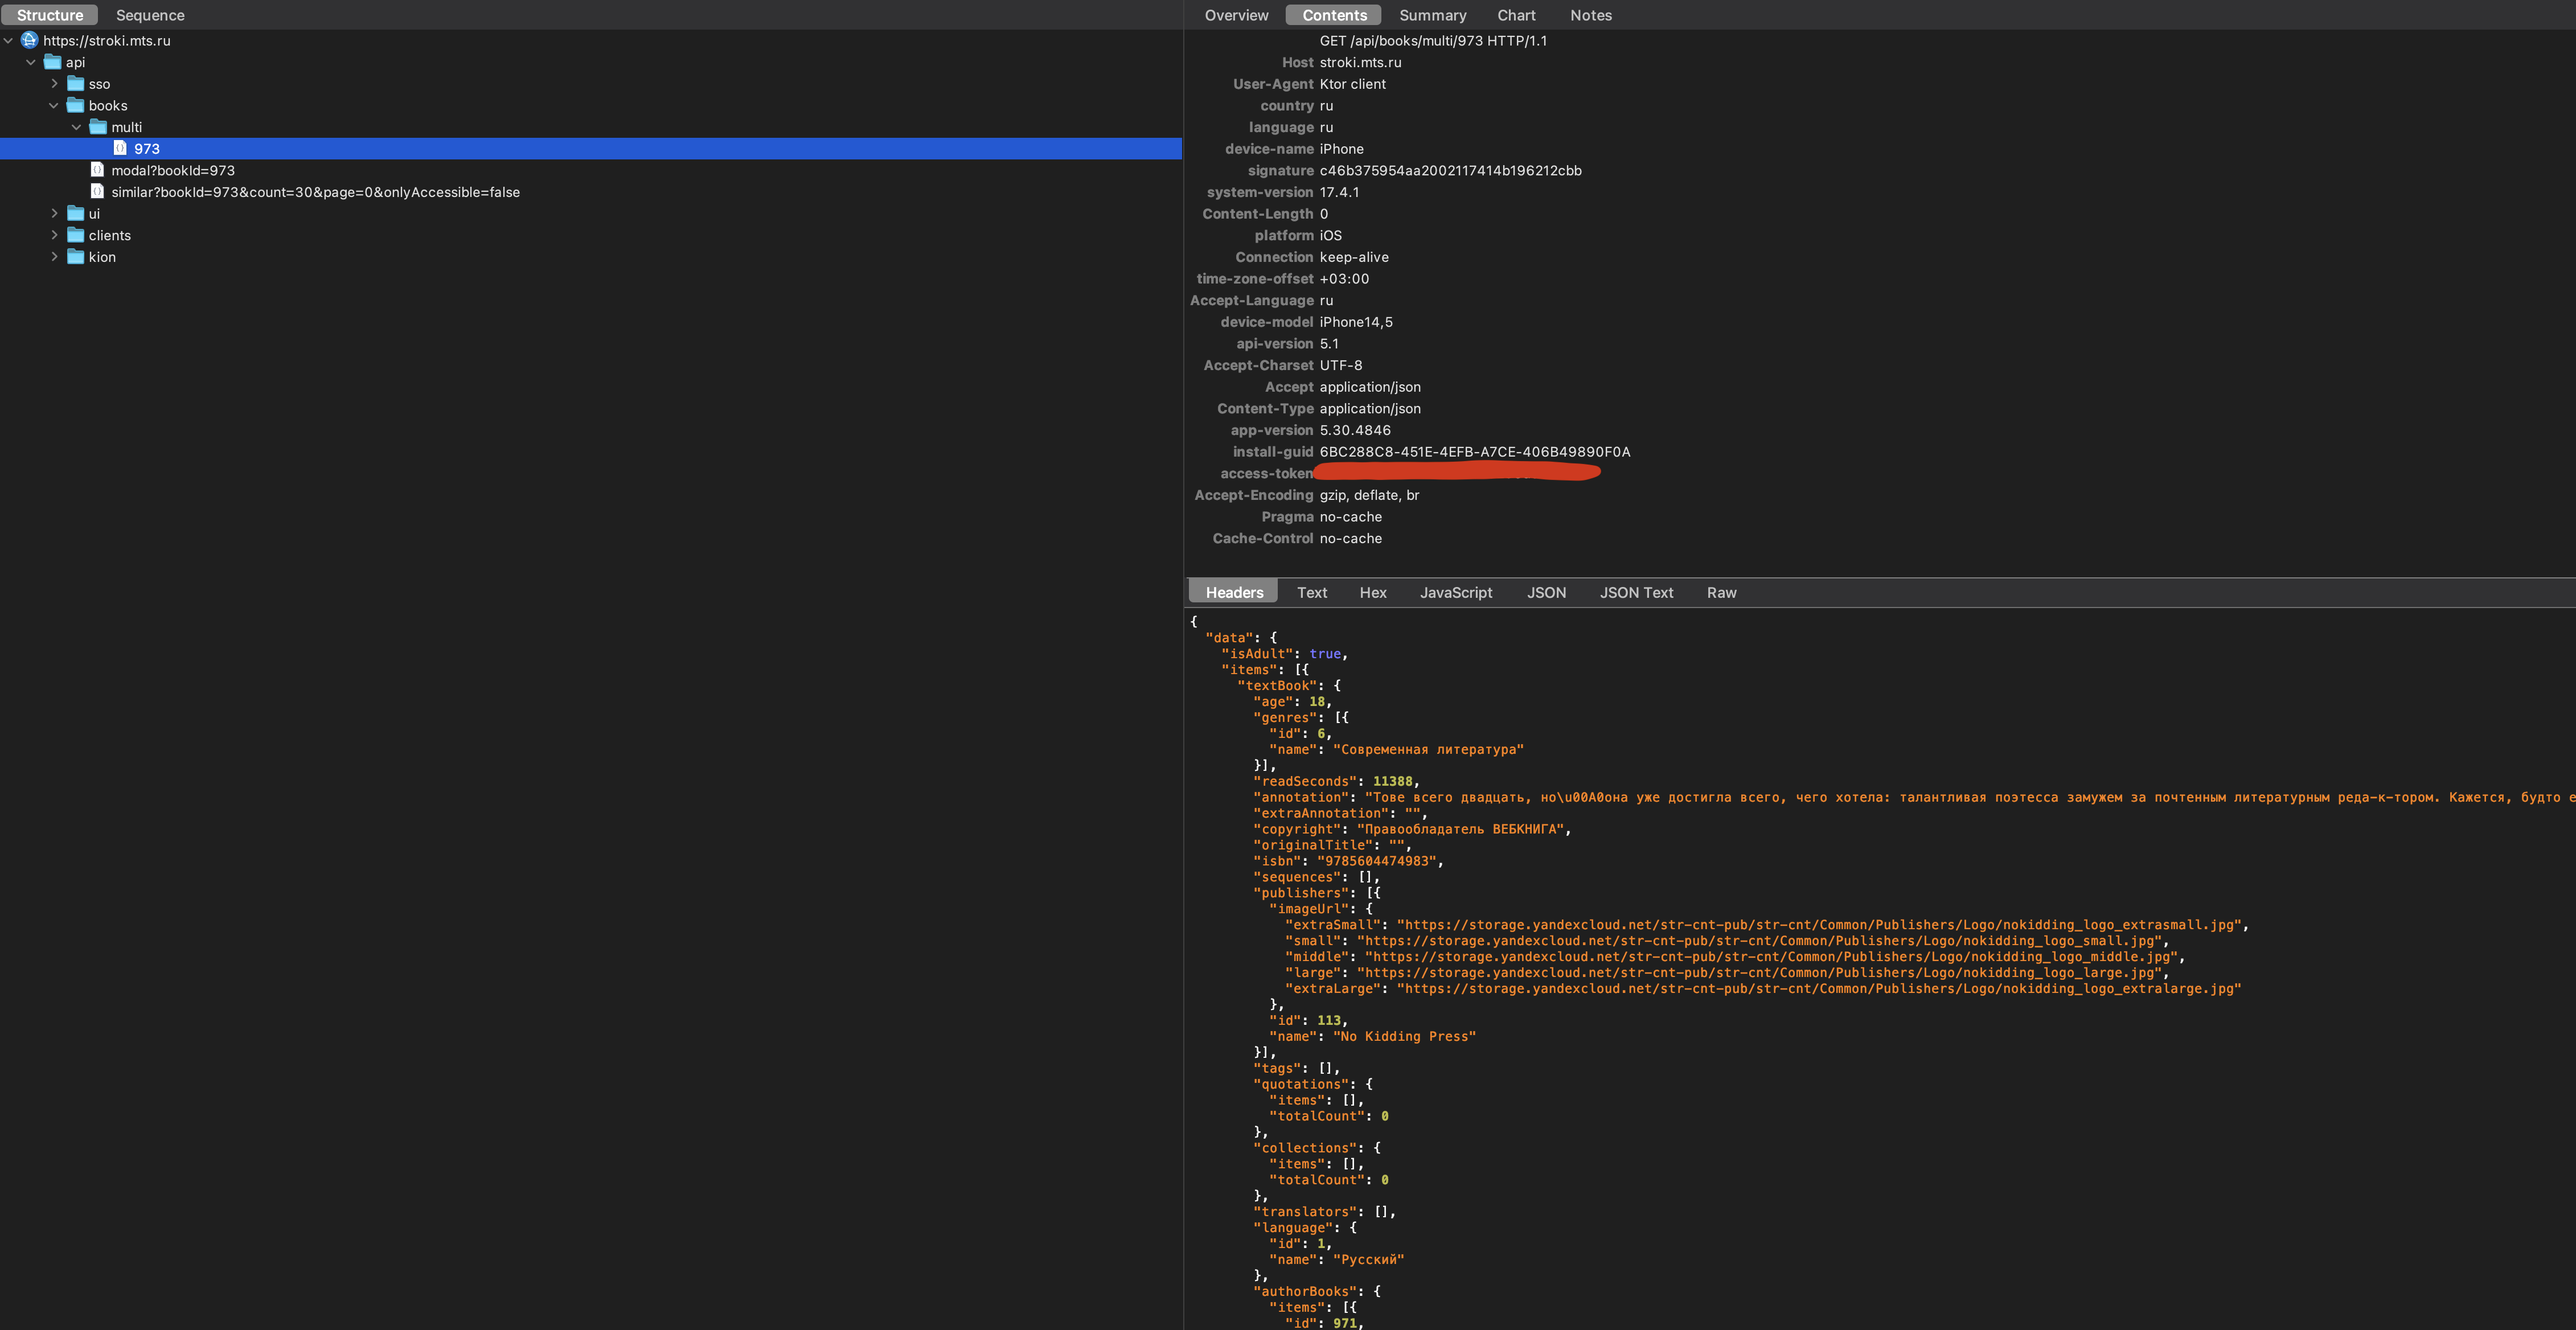Click the install-guid header value
This screenshot has height=1330, width=2576.
pos(1474,452)
